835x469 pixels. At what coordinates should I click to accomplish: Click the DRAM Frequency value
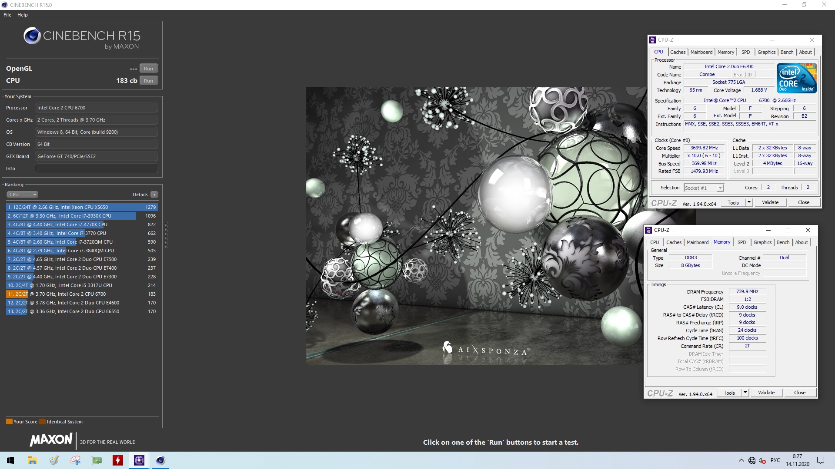(x=747, y=292)
